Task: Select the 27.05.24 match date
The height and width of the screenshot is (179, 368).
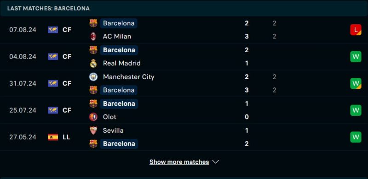Action: pos(23,137)
